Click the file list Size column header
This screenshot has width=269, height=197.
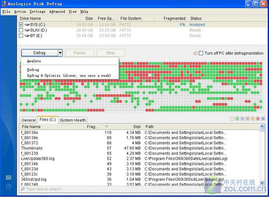click(128, 126)
